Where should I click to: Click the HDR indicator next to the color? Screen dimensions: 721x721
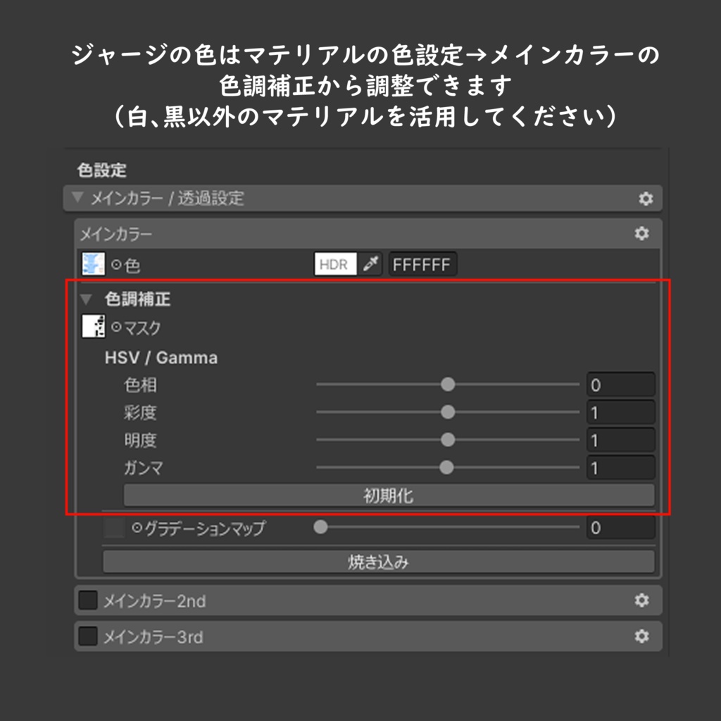coord(337,264)
